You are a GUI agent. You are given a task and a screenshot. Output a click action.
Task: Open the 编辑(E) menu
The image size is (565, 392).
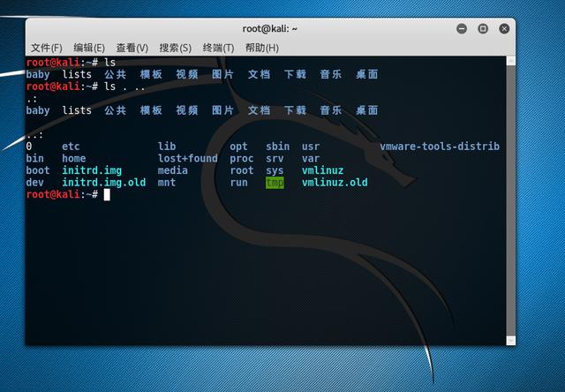pos(88,48)
